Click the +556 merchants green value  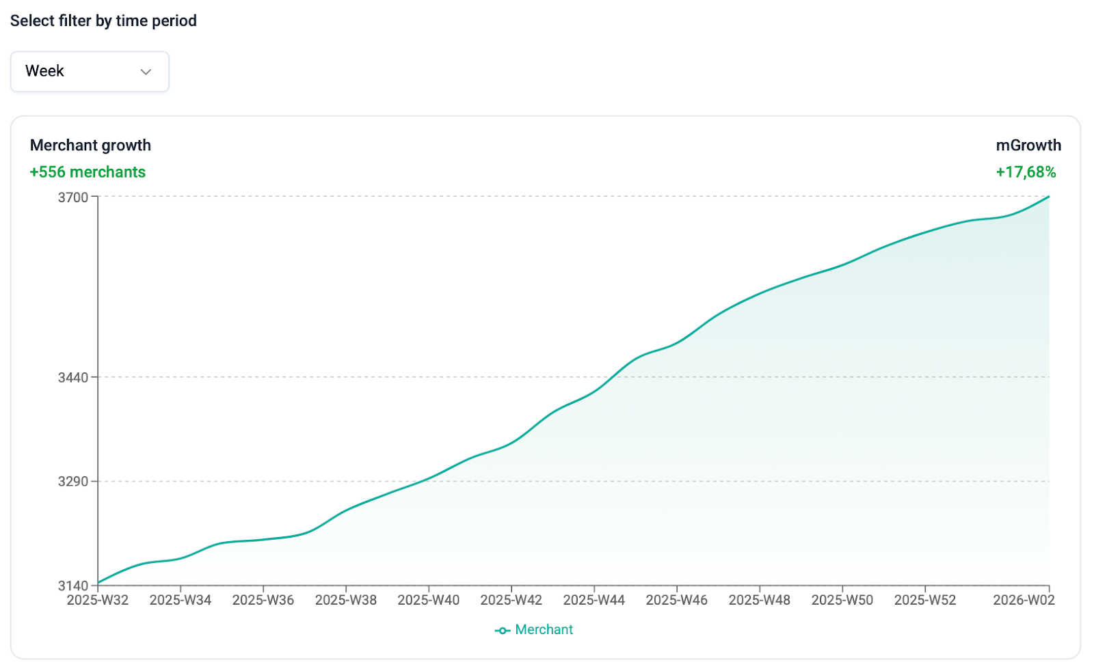[88, 172]
